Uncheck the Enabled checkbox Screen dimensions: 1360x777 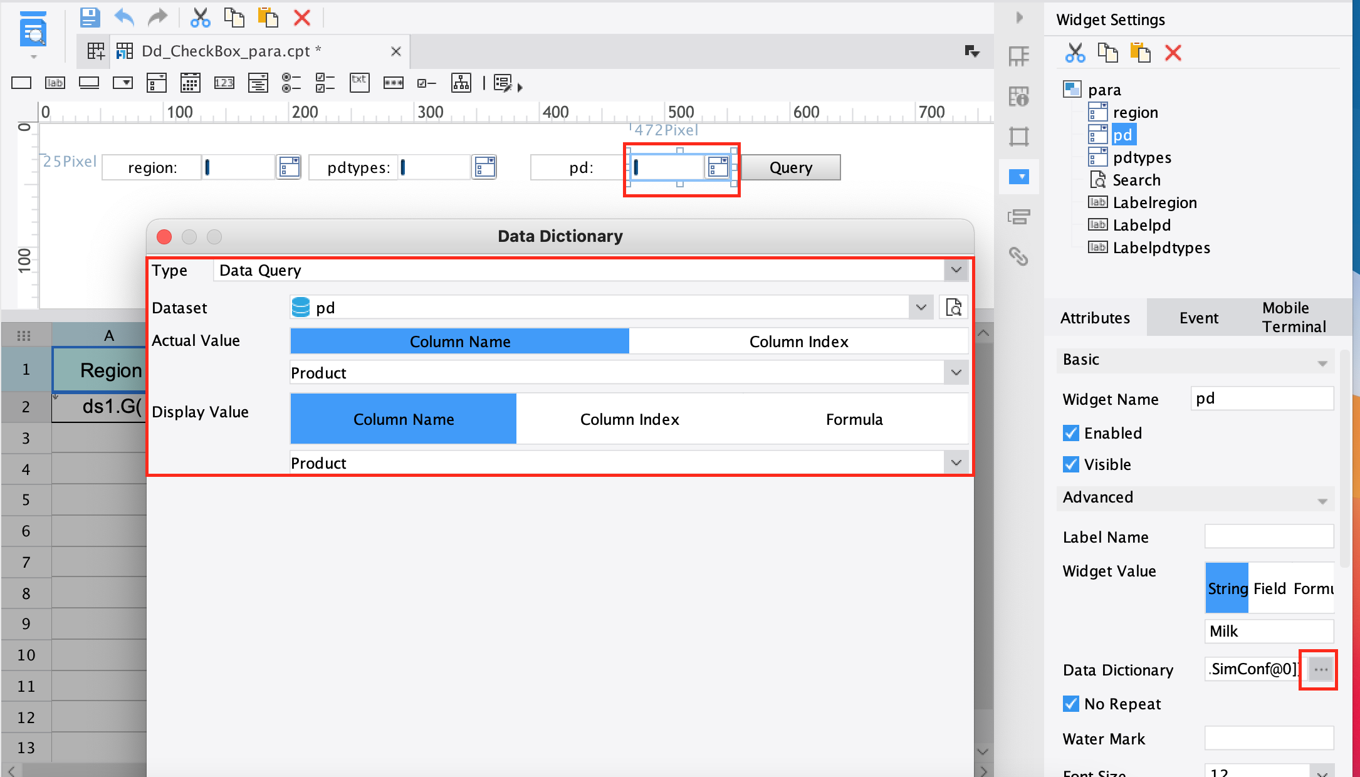tap(1070, 433)
